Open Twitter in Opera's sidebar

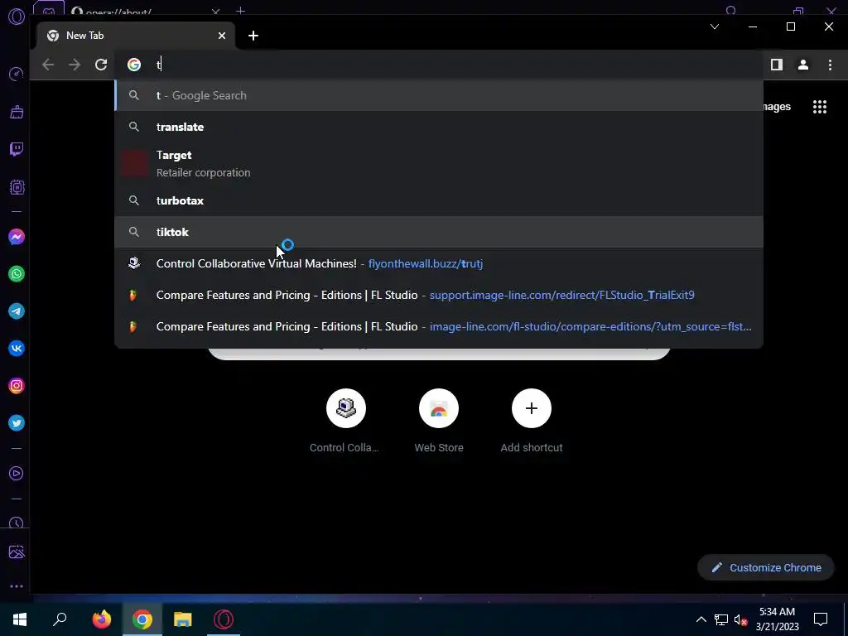tap(17, 423)
